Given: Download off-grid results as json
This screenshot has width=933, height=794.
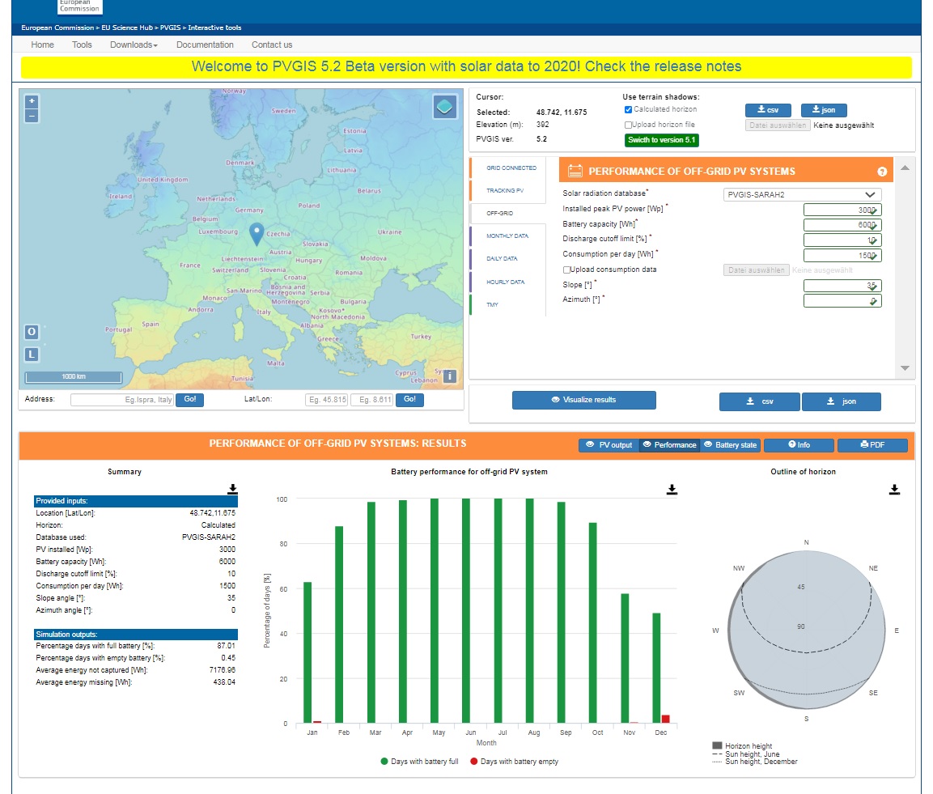Looking at the screenshot, I should [x=842, y=401].
